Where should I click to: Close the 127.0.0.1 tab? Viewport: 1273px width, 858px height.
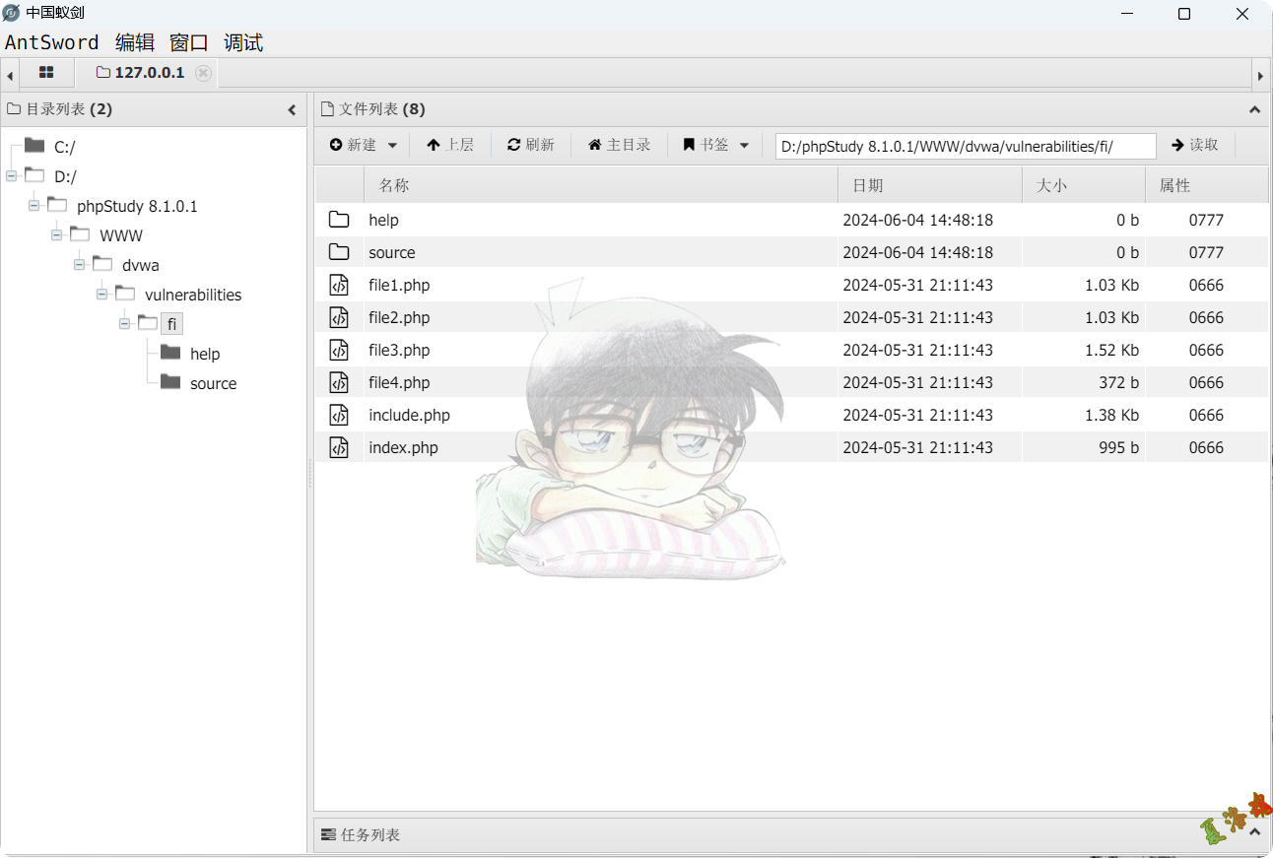coord(203,73)
